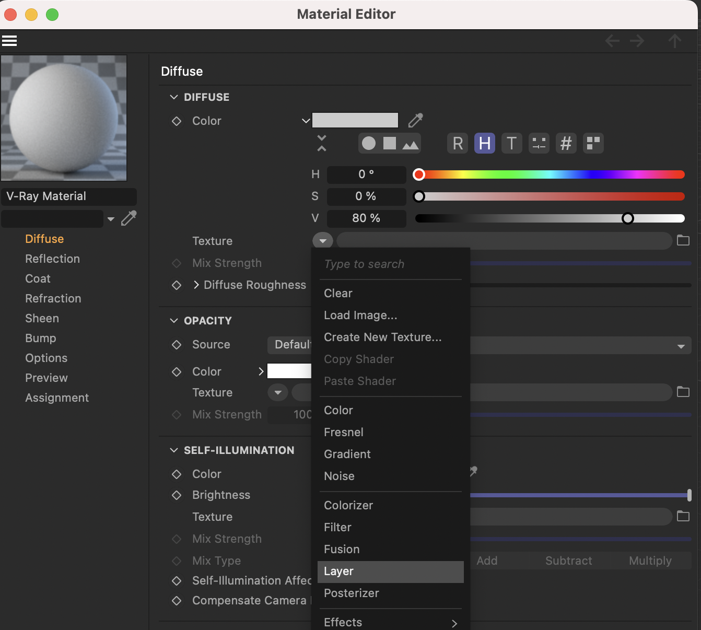The height and width of the screenshot is (630, 701).
Task: Toggle Kelvin temperature T icon
Action: pos(512,143)
